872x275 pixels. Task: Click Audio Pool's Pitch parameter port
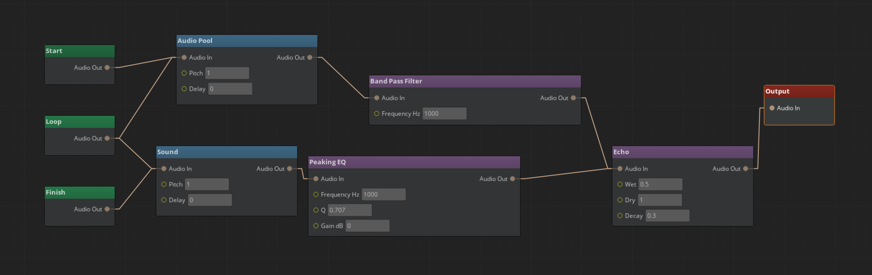click(184, 73)
